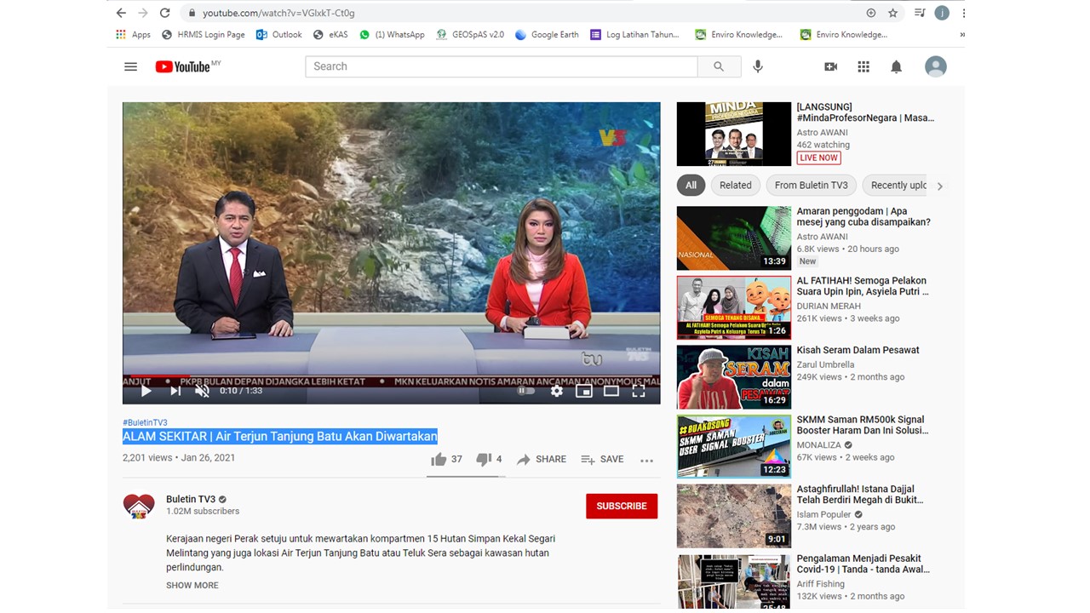Open the SKMM Saman RM500k video thumbnail

[x=734, y=447]
